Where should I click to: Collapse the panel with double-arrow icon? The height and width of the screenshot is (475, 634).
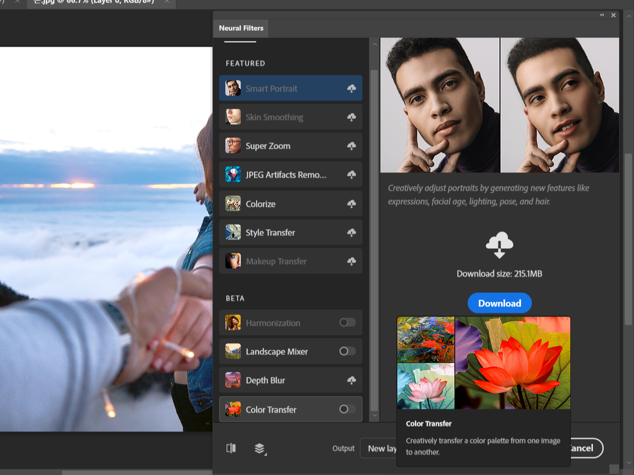(602, 15)
